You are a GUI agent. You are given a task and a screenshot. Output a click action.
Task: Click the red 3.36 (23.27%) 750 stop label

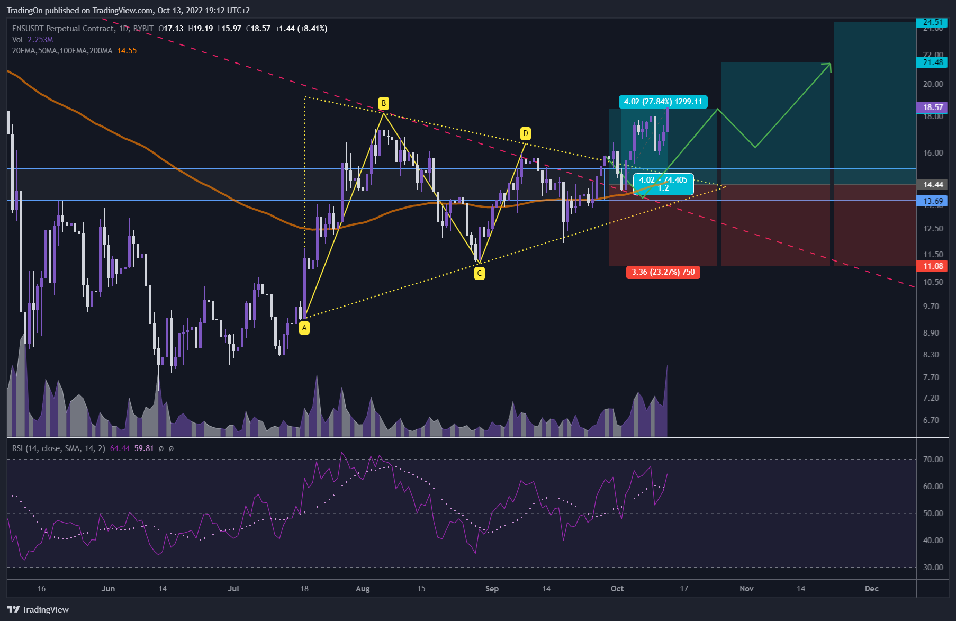[663, 272]
